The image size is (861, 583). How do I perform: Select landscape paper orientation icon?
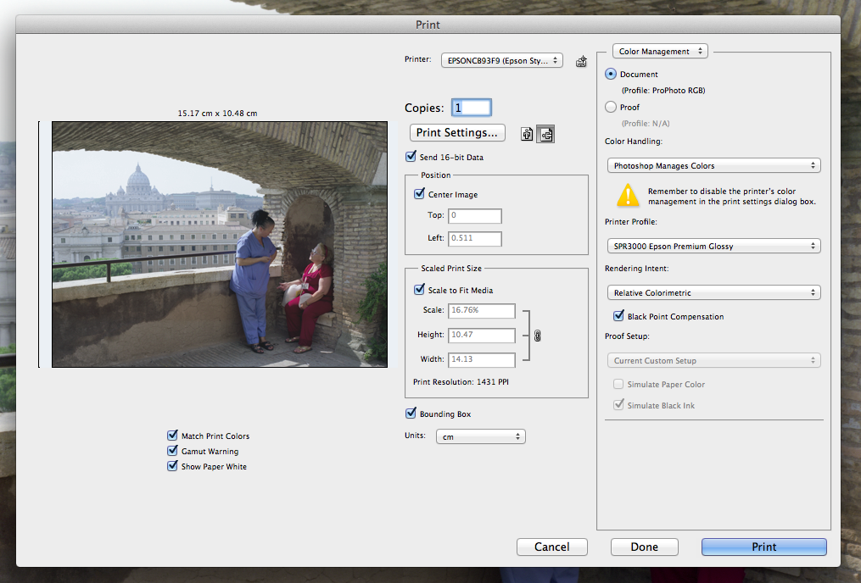545,134
